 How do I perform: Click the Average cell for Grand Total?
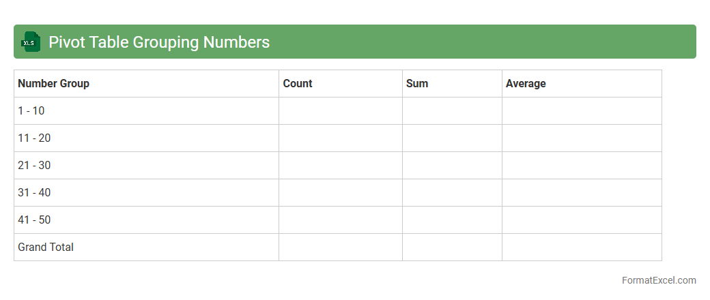(x=582, y=247)
